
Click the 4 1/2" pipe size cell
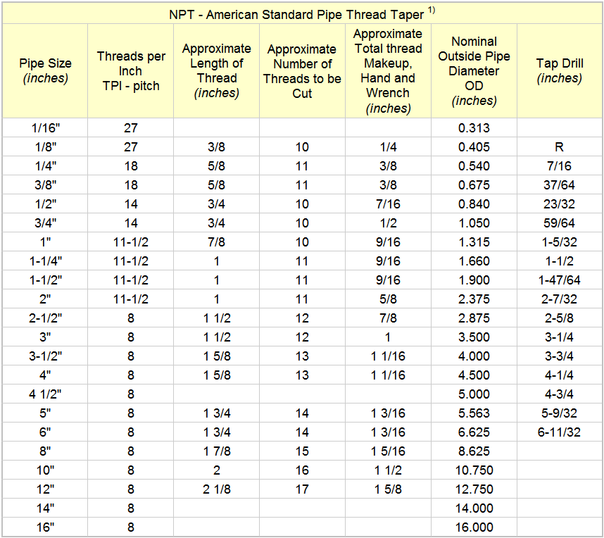45,394
